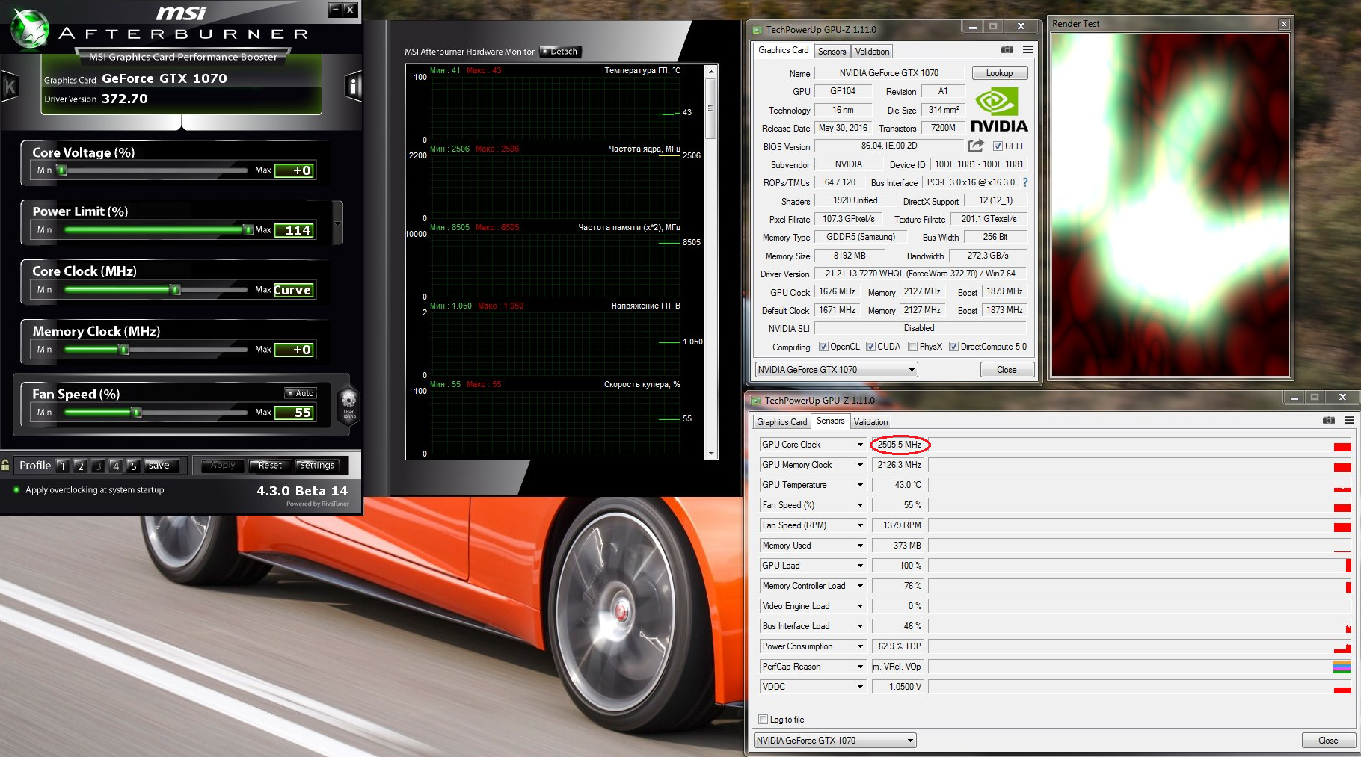Minimize the MSI Afterburner window
The height and width of the screenshot is (757, 1361).
click(336, 10)
